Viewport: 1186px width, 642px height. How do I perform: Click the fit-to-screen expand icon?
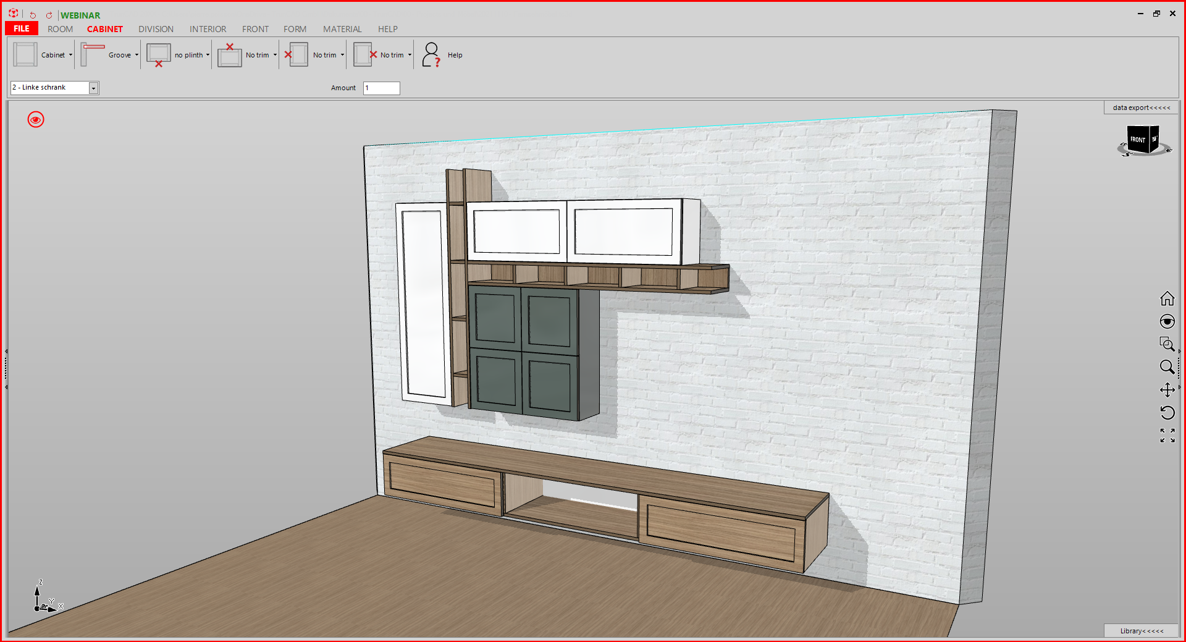1167,436
